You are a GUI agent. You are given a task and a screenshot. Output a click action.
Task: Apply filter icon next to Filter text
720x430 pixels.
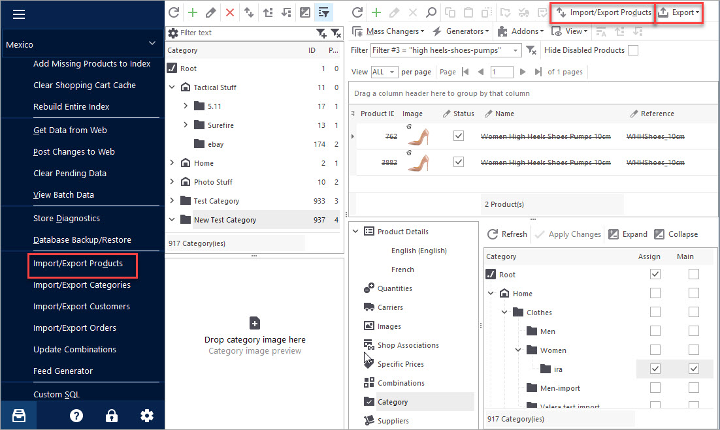(x=321, y=33)
